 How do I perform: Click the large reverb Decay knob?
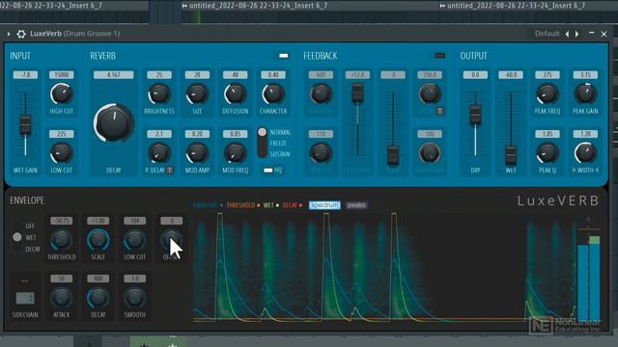114,122
